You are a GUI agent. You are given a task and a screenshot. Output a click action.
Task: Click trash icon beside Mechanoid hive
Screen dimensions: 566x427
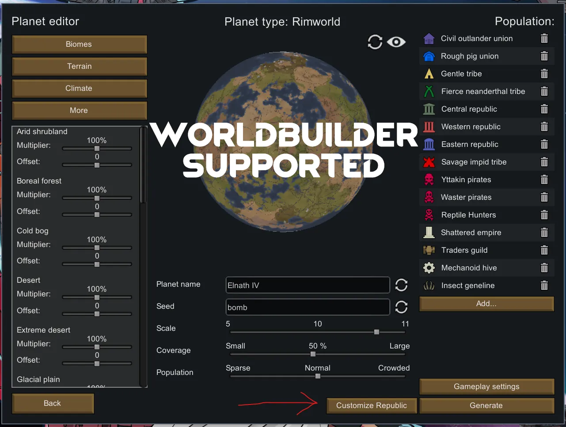544,268
